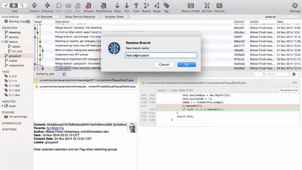302x170 pixels.
Task: Open the Jump to dropdown
Action: [x=289, y=17]
